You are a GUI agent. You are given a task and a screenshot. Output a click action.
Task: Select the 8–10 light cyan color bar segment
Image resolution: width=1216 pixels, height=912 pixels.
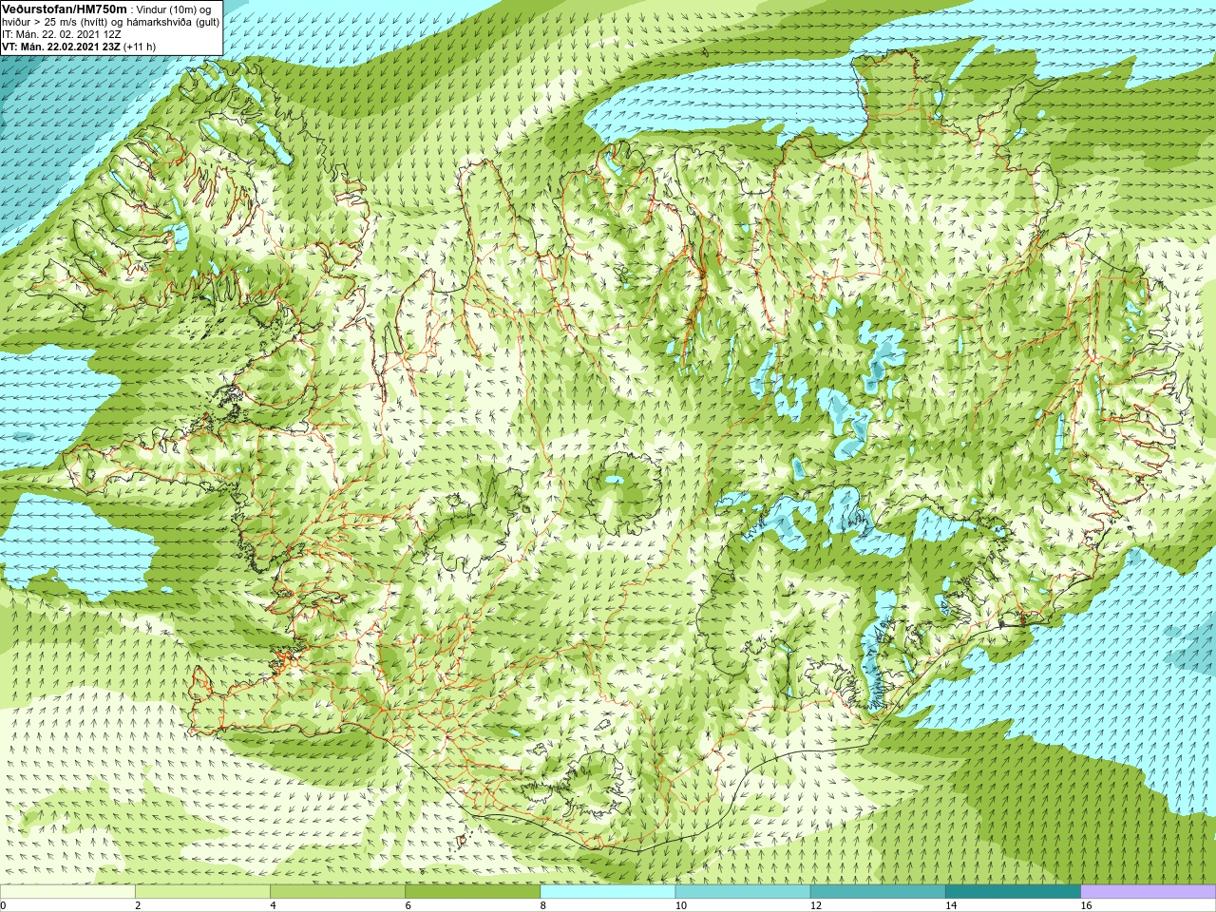608,892
